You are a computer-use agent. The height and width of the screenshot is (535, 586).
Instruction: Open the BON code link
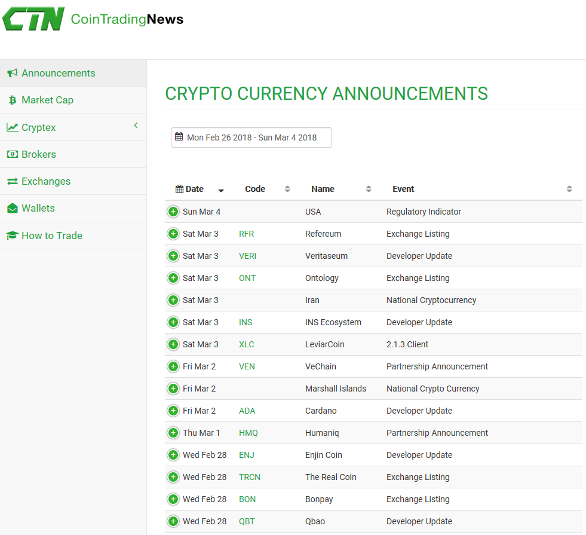[247, 499]
